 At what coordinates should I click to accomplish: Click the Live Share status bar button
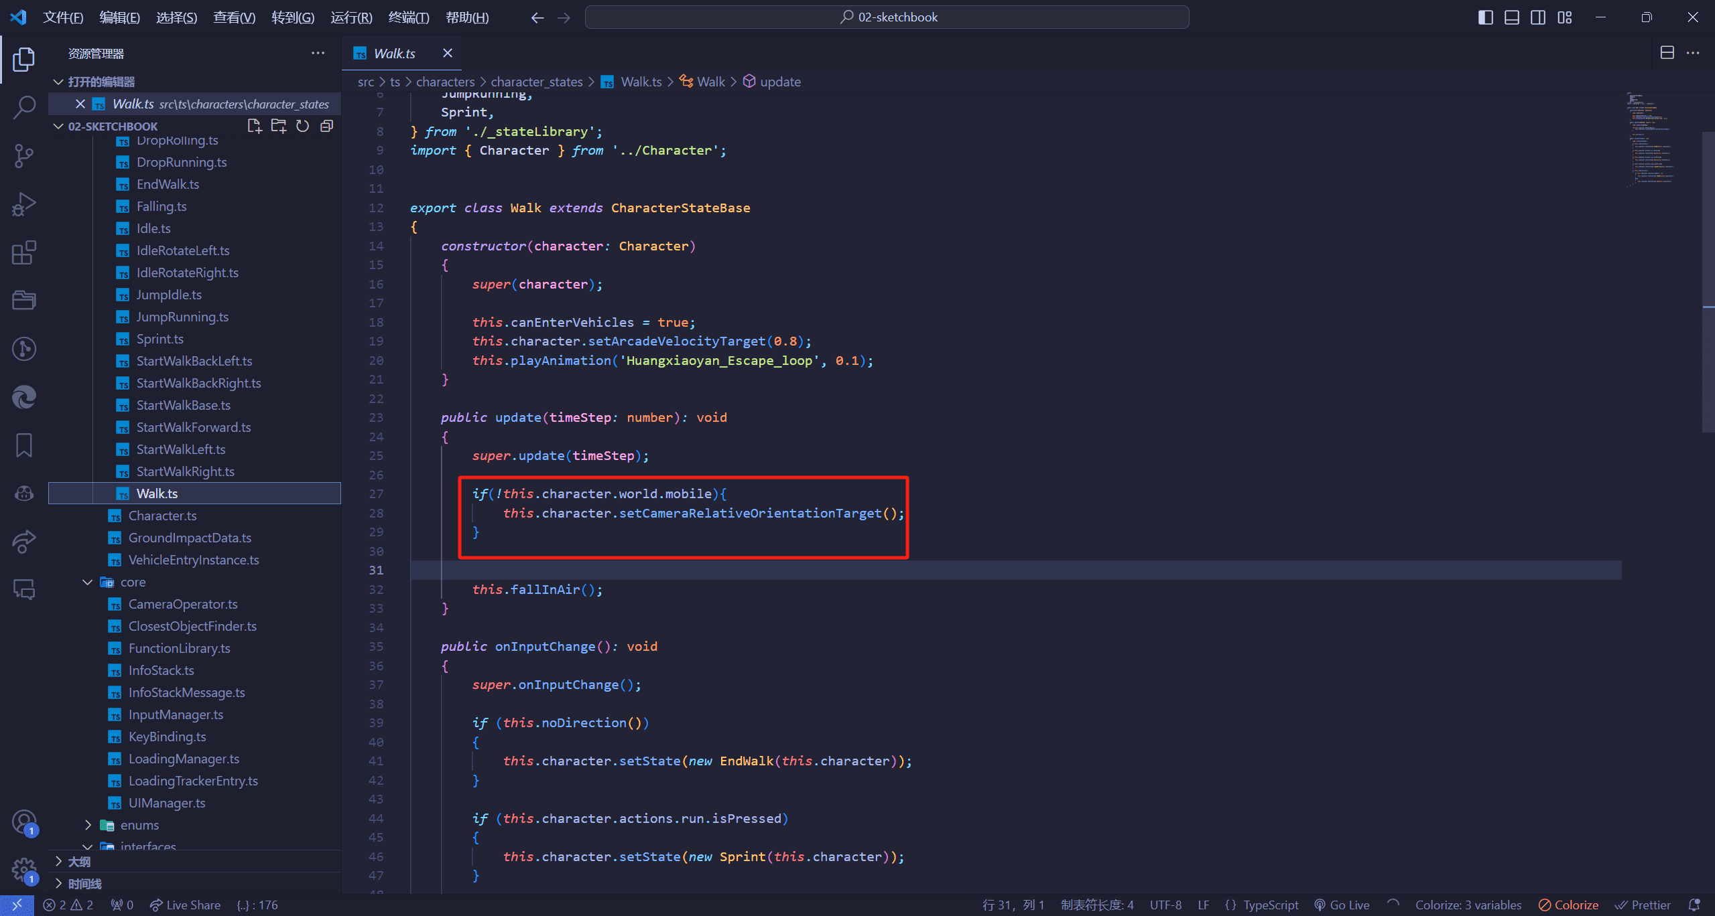point(186,905)
